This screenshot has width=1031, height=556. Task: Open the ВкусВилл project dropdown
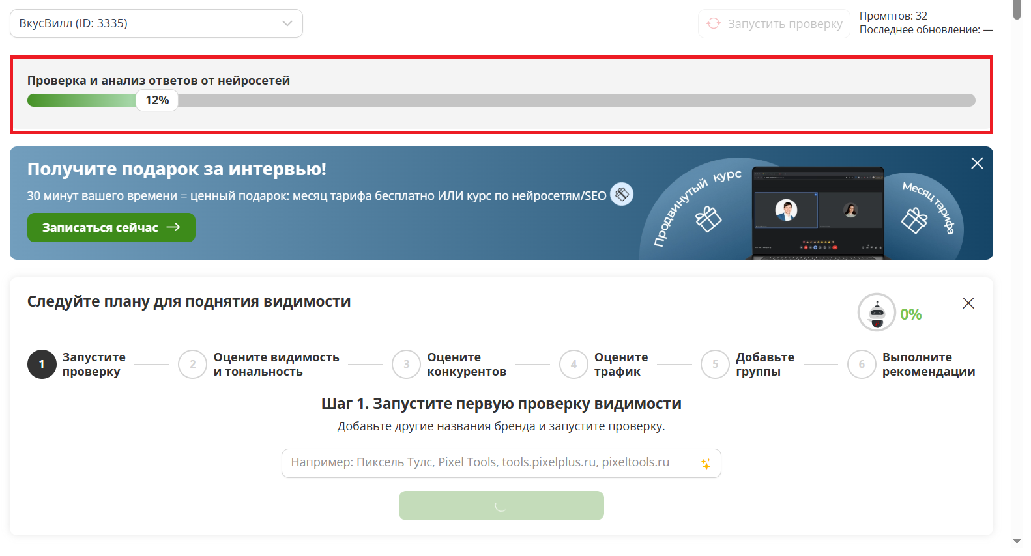(156, 23)
